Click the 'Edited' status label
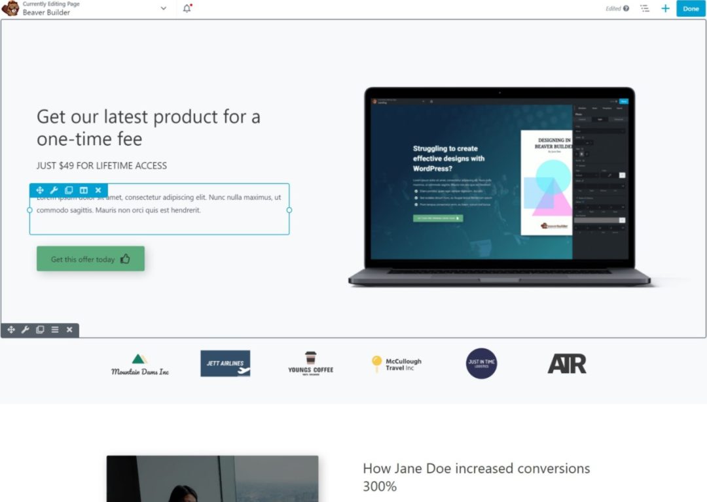Screen dimensions: 707x502 (613, 8)
